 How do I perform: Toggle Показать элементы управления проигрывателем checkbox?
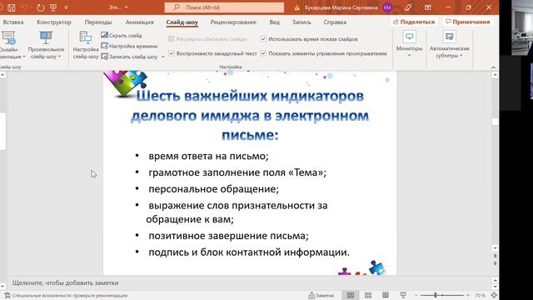(263, 53)
